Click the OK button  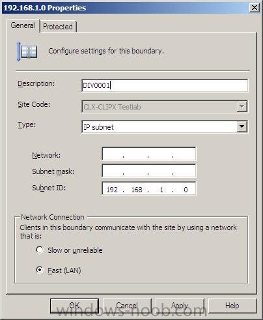tap(74, 306)
